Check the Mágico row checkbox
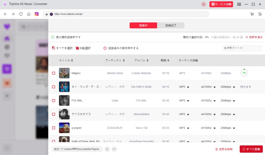Screen dimensions: 265x155 coord(54,73)
